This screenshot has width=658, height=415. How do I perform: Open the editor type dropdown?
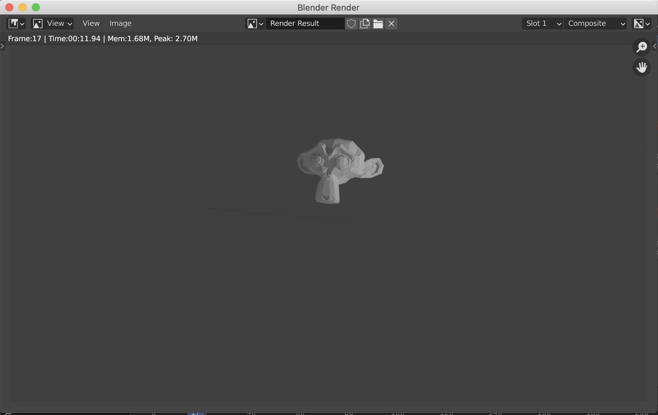click(16, 24)
